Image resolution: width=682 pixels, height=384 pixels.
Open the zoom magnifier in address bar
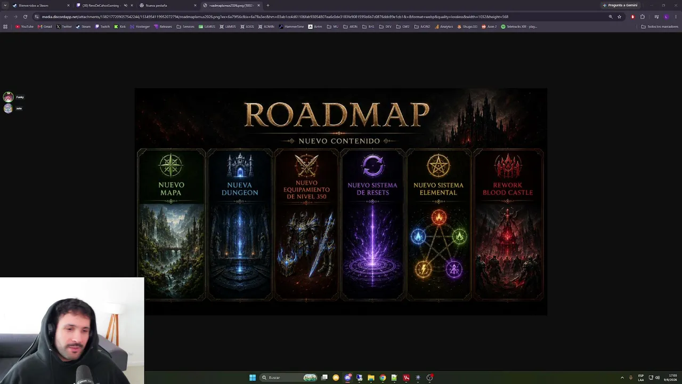(x=611, y=17)
